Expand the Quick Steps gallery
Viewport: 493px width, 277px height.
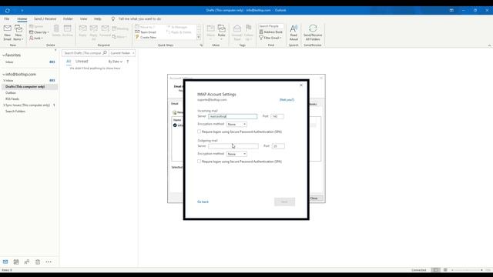[199, 38]
